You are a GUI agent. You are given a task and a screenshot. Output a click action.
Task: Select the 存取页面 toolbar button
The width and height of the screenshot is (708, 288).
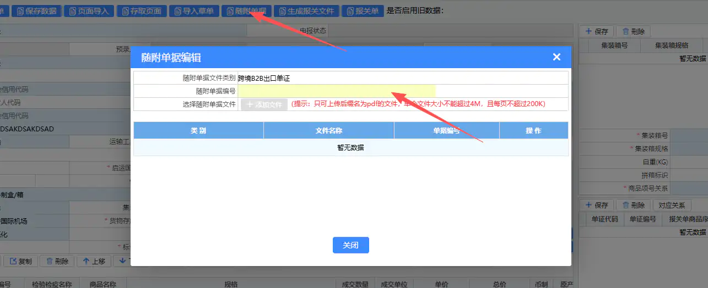141,10
